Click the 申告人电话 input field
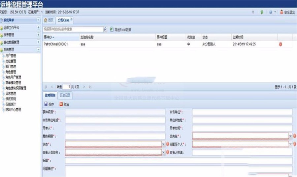This screenshot has width=297, height=177. click(x=242, y=152)
